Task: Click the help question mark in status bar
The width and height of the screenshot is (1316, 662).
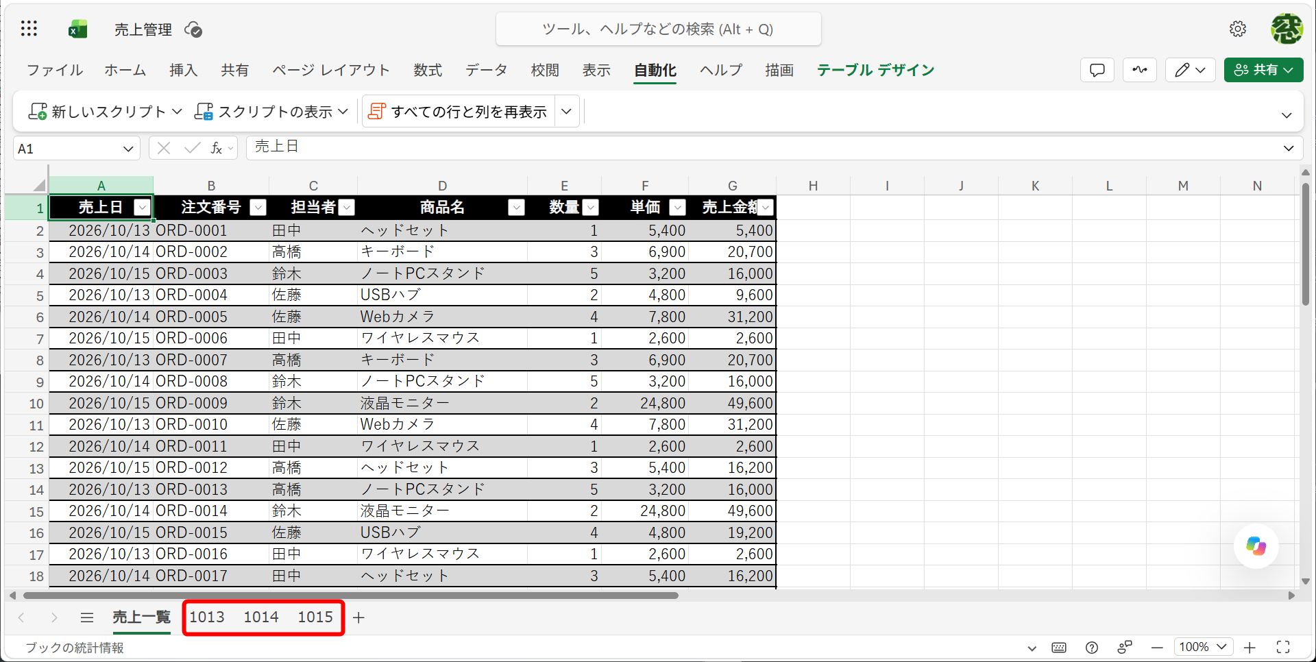Action: point(1092,648)
